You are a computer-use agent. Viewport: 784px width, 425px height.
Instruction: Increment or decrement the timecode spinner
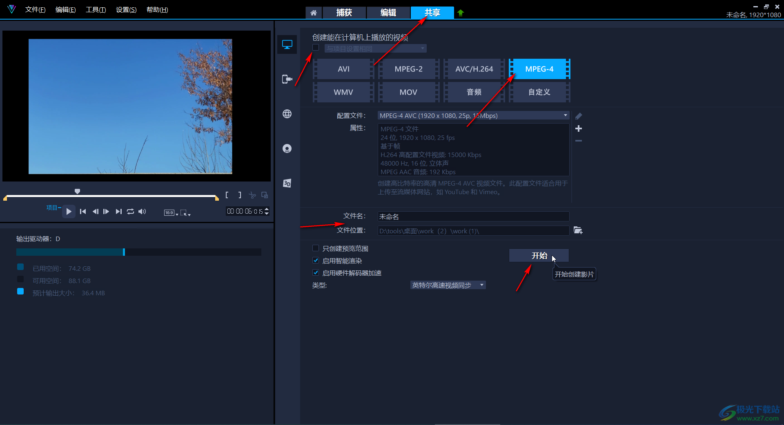[x=267, y=211]
